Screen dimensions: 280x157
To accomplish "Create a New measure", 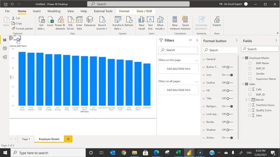I will pyautogui.click(x=175, y=23).
